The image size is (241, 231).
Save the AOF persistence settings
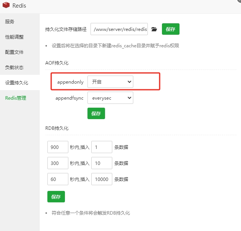click(x=96, y=113)
